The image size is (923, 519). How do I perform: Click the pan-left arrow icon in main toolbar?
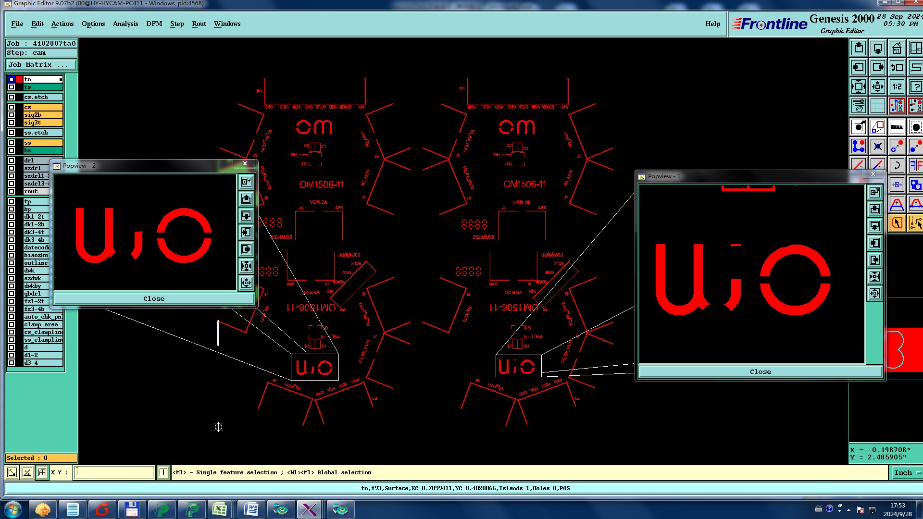click(859, 68)
